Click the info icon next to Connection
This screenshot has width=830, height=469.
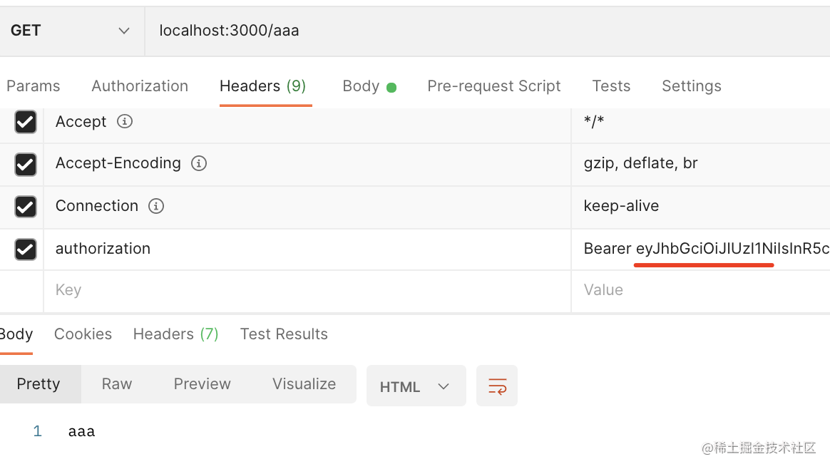point(155,206)
